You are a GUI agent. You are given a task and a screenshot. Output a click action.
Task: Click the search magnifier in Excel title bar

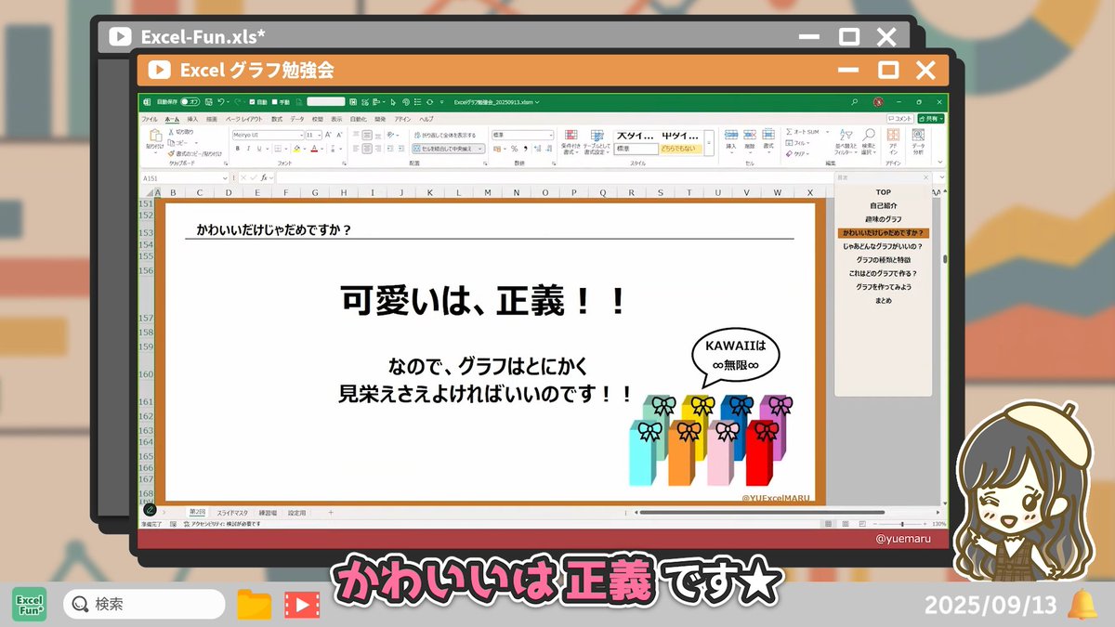855,101
